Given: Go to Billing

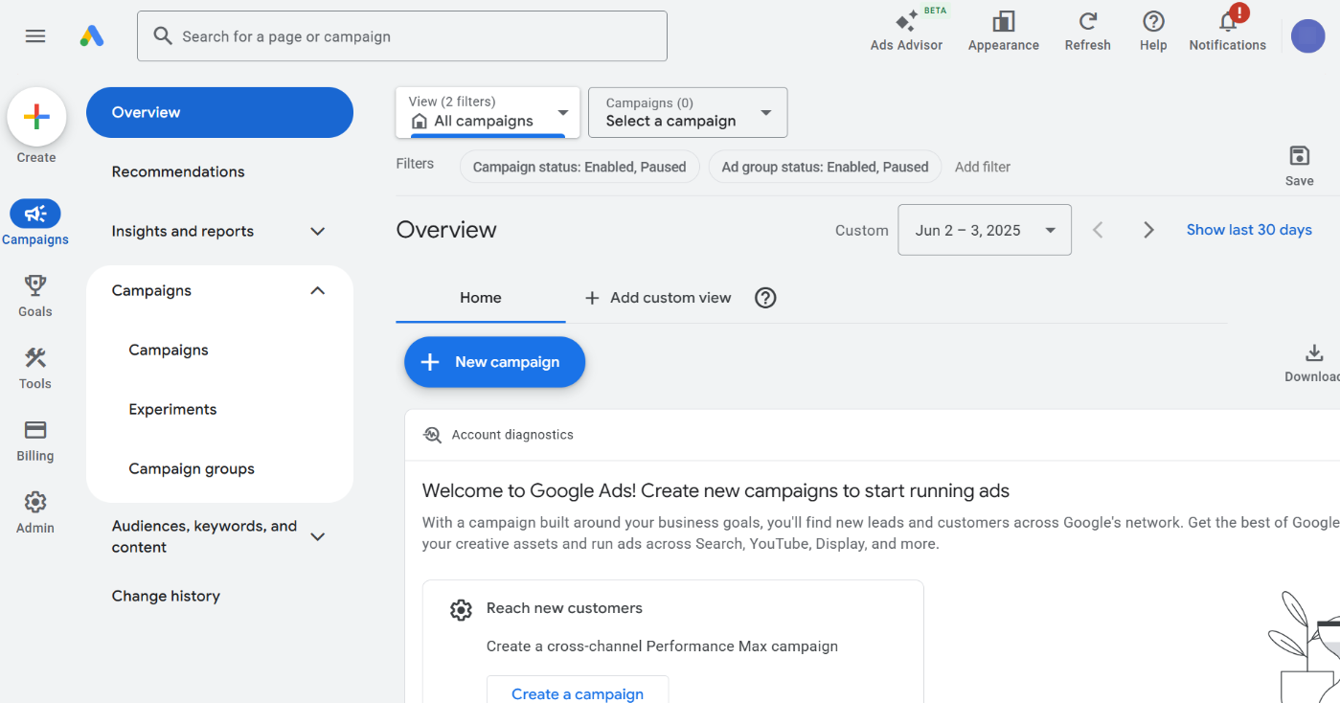Looking at the screenshot, I should click(34, 439).
